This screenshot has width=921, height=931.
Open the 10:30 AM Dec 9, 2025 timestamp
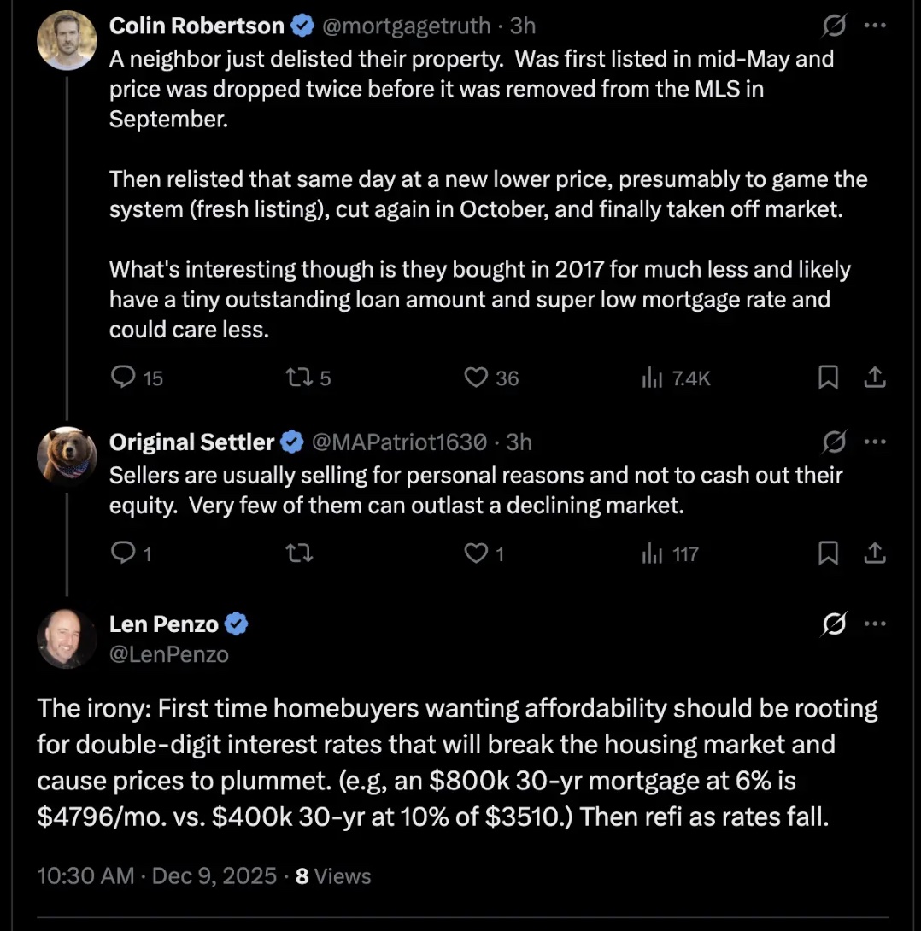(157, 876)
